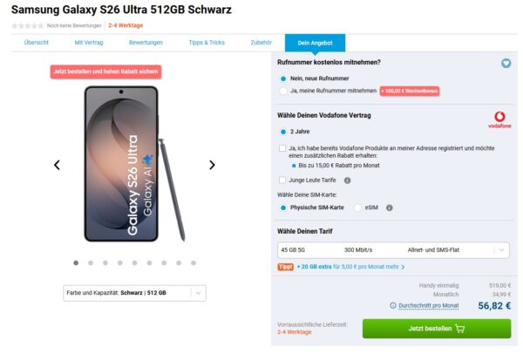Tick existing Vodafone products checkbox
The width and height of the screenshot is (523, 354).
click(282, 148)
